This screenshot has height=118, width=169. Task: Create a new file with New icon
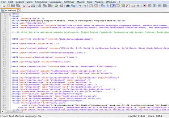pyautogui.click(x=4, y=6)
